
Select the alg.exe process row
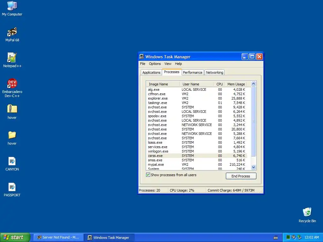point(197,89)
